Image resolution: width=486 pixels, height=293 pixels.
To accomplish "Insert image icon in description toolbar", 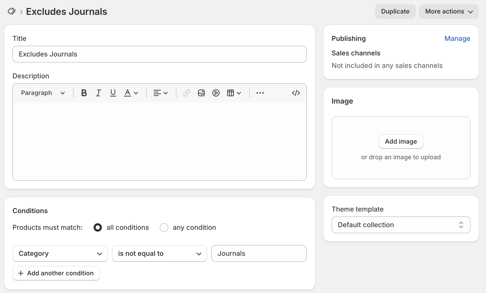I will click(x=201, y=93).
